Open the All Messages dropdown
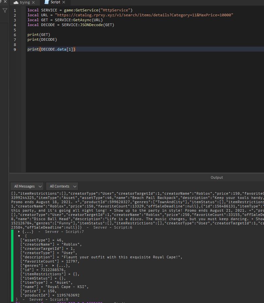 [x=27, y=186]
